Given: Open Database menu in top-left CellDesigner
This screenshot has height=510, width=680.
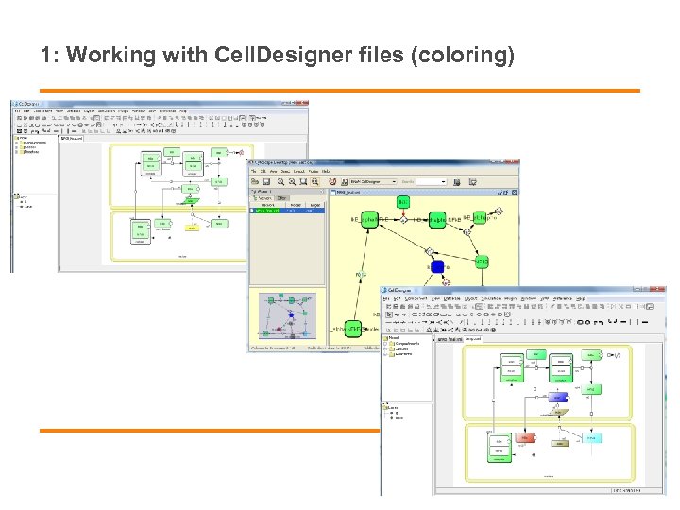Looking at the screenshot, I should (74, 111).
